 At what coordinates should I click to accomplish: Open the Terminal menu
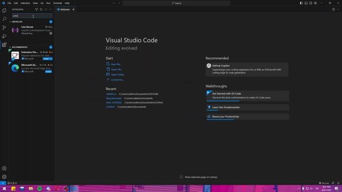tap(58, 3)
